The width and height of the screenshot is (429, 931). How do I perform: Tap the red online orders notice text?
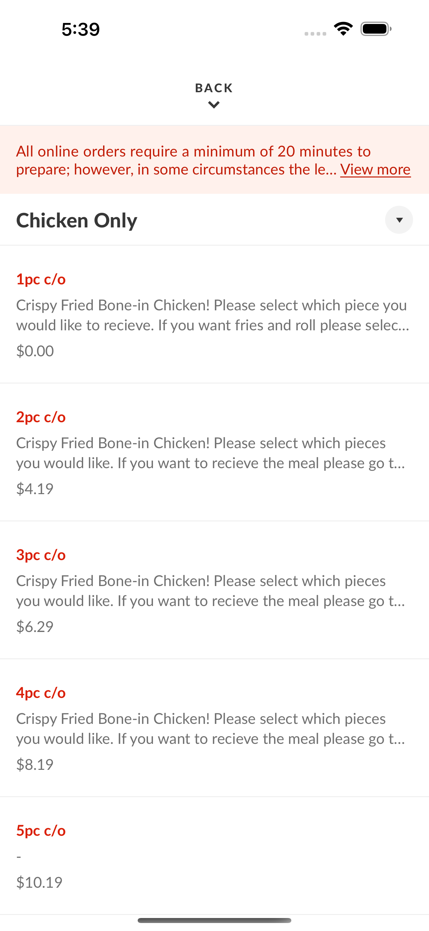click(214, 160)
